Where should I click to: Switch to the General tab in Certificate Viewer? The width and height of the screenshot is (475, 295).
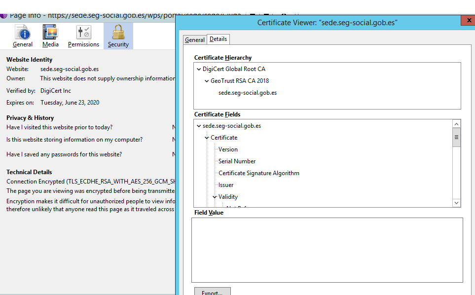point(195,39)
